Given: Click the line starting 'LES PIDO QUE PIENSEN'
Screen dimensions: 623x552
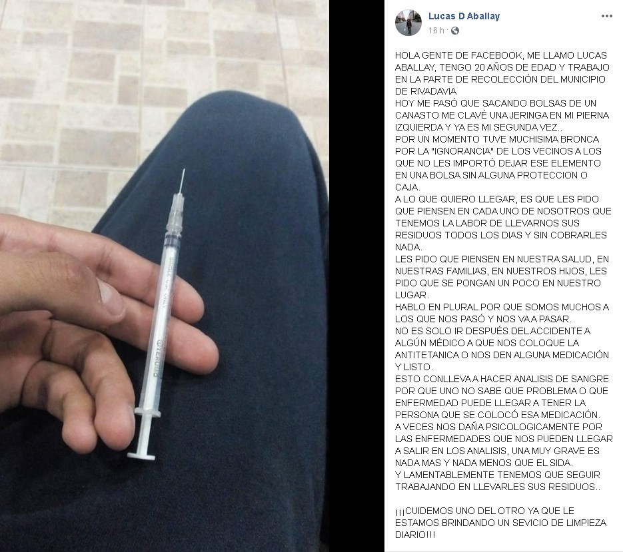Looking at the screenshot, I should pos(502,259).
